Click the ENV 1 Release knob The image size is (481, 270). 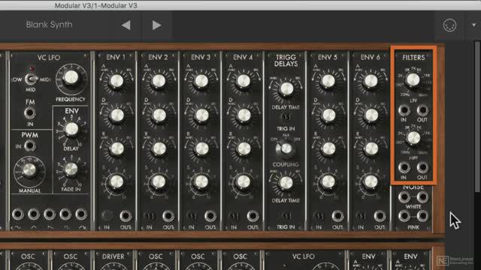point(117,148)
